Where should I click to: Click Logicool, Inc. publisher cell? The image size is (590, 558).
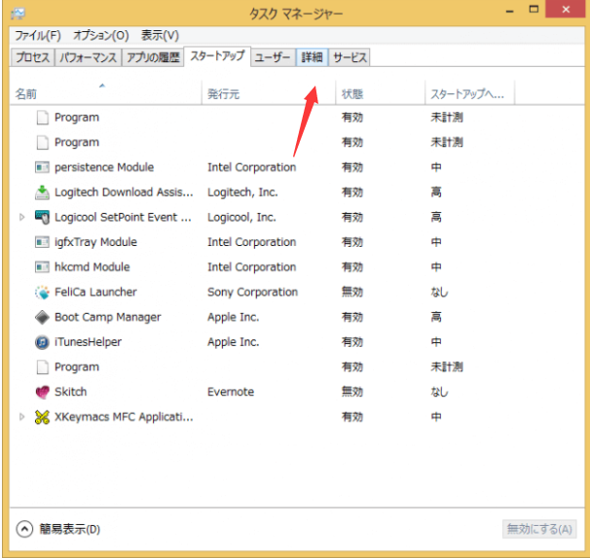(x=241, y=217)
